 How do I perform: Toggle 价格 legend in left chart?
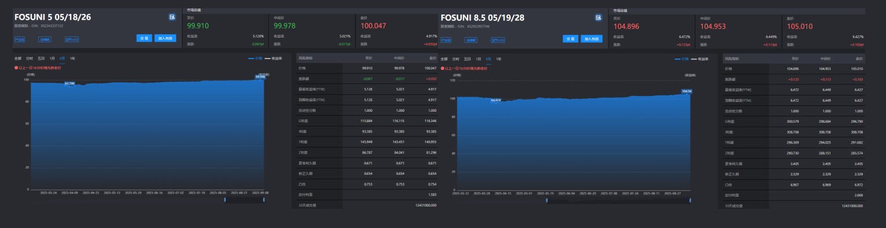(255, 58)
